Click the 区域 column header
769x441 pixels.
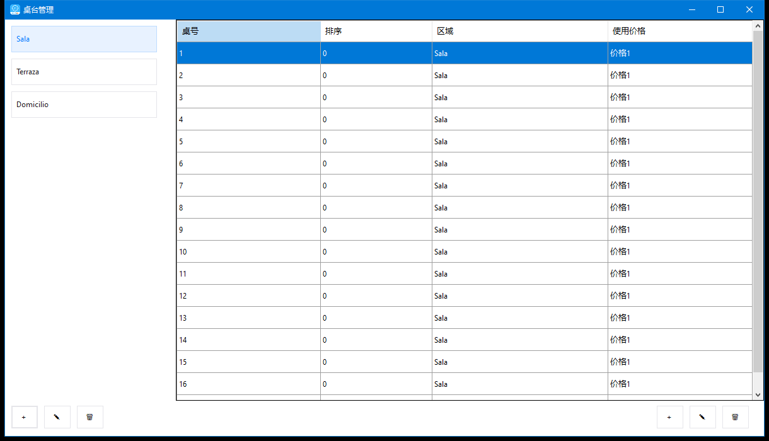click(520, 31)
